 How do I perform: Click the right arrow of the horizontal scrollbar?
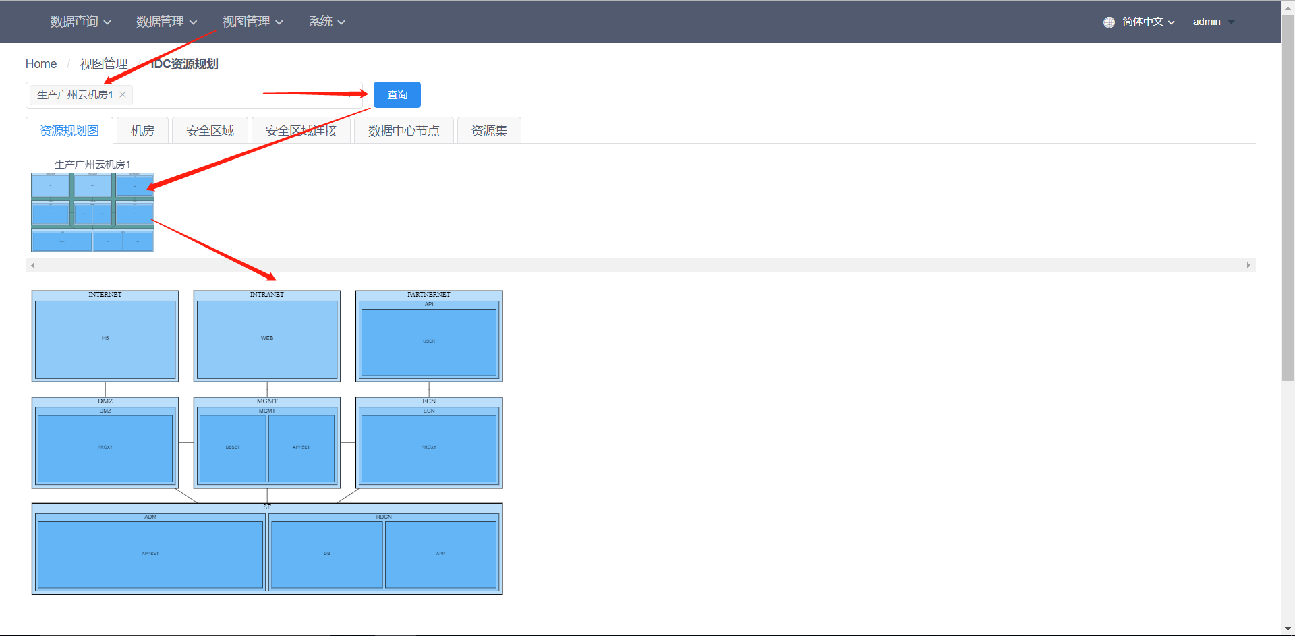(x=1248, y=266)
